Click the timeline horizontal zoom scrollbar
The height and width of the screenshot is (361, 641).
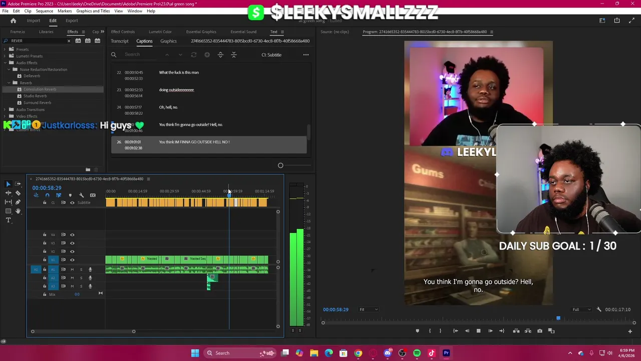[x=83, y=331]
